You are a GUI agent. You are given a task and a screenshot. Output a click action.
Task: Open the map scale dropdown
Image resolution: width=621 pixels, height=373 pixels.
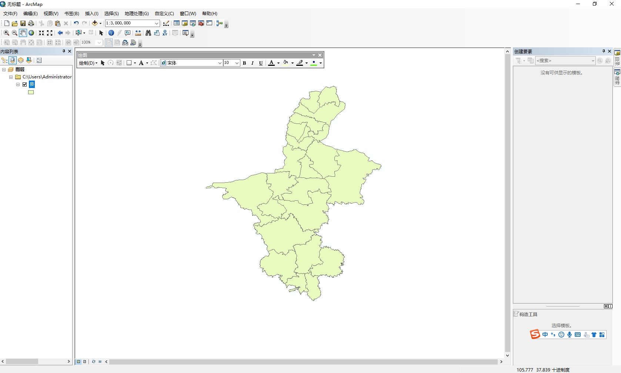[157, 23]
